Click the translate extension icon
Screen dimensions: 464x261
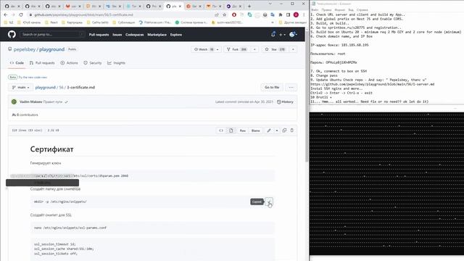tap(273, 14)
